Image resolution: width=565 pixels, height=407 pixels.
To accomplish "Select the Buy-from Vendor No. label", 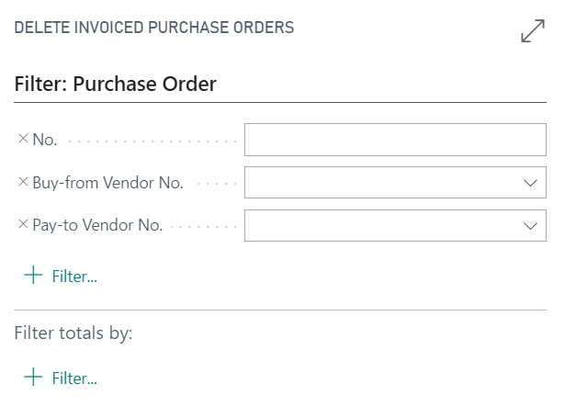I will point(108,183).
